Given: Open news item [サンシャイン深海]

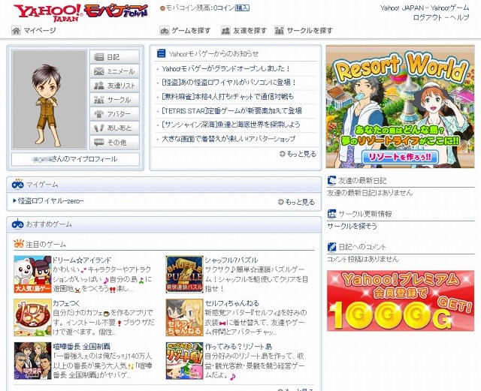Looking at the screenshot, I should click(231, 125).
